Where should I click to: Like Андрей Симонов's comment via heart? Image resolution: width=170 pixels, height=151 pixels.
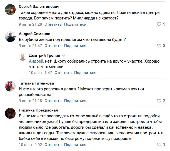159,46
